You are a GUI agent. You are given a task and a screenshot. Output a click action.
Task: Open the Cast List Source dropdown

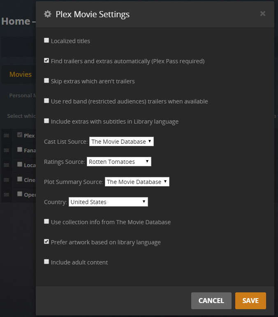pyautogui.click(x=121, y=142)
